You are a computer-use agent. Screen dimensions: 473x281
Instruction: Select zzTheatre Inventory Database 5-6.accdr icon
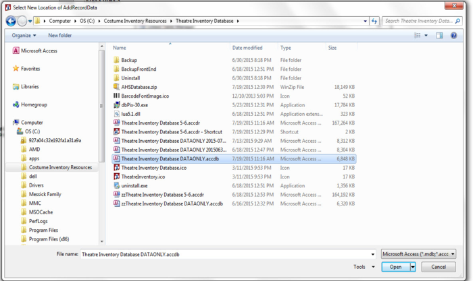click(x=116, y=194)
